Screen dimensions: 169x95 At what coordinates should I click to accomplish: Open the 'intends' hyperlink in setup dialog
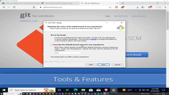(93, 39)
